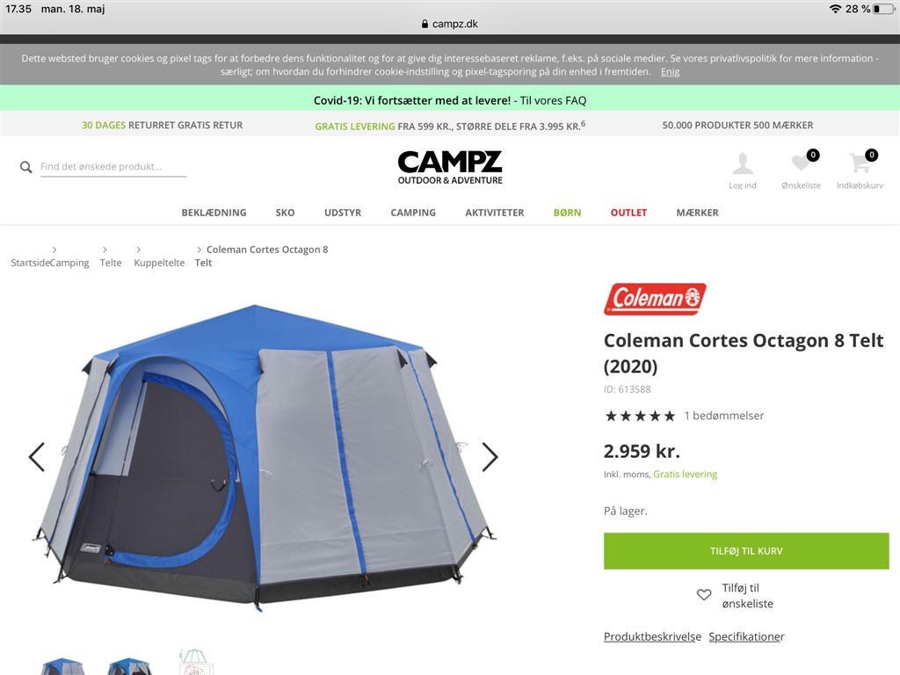Viewport: 900px width, 675px height.
Task: Open the Indkøbskurv cart icon
Action: pos(860,163)
